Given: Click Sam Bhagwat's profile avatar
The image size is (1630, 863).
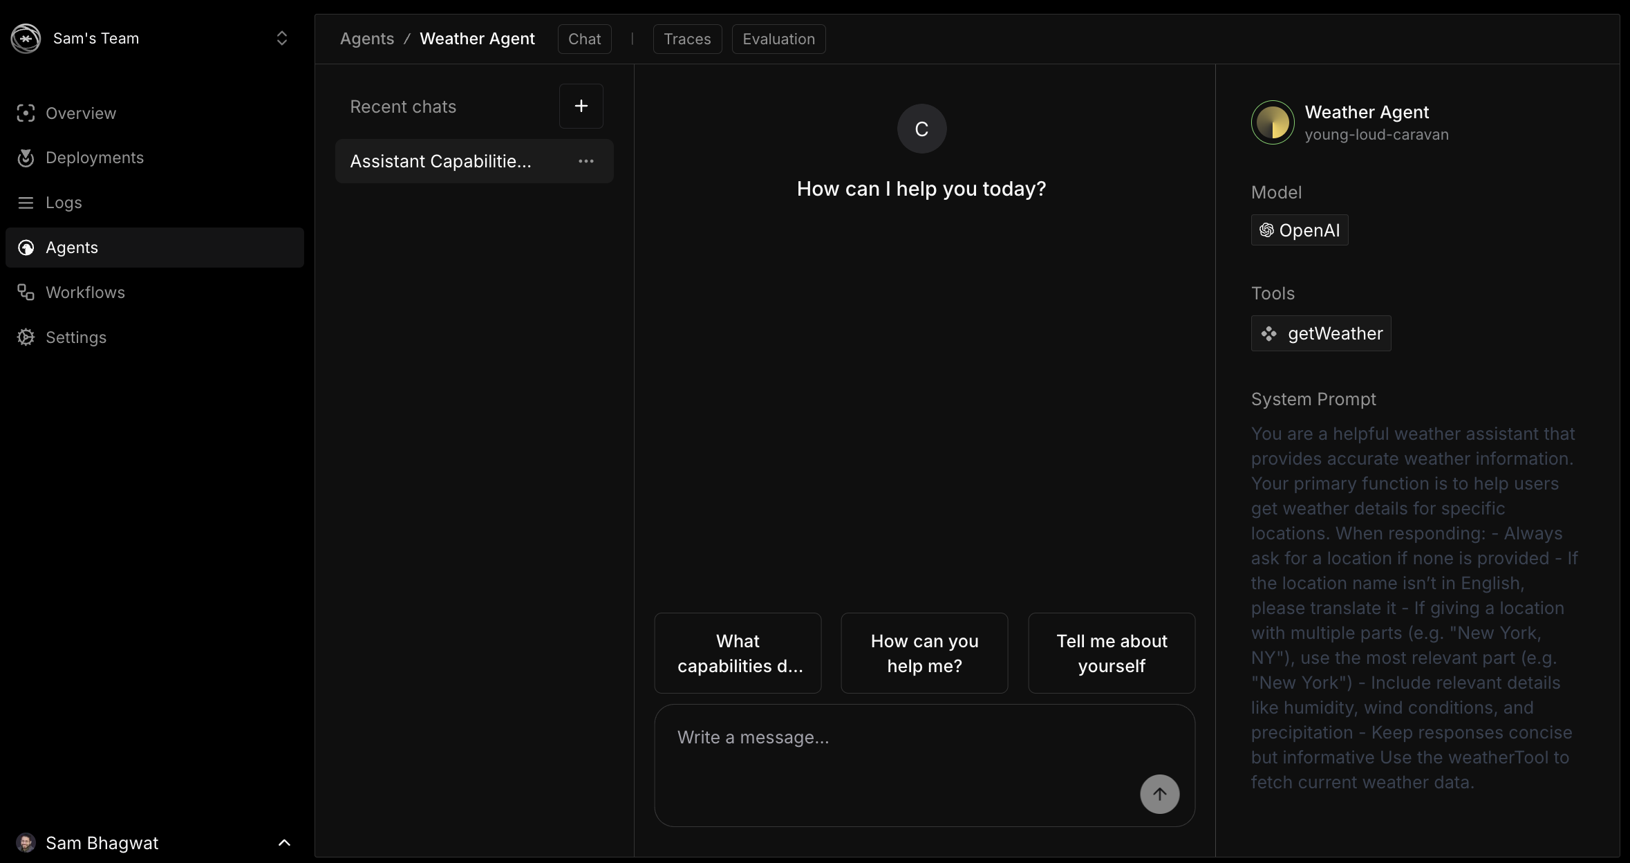Looking at the screenshot, I should click(x=26, y=842).
